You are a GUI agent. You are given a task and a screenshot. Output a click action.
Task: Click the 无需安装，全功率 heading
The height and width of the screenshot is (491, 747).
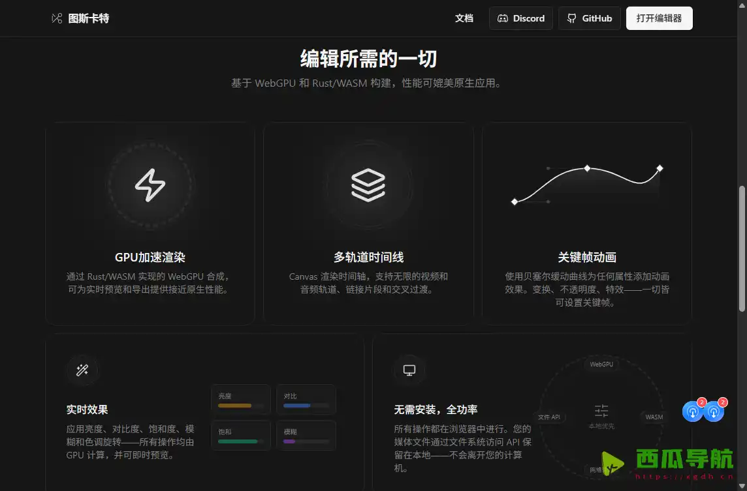pos(436,409)
